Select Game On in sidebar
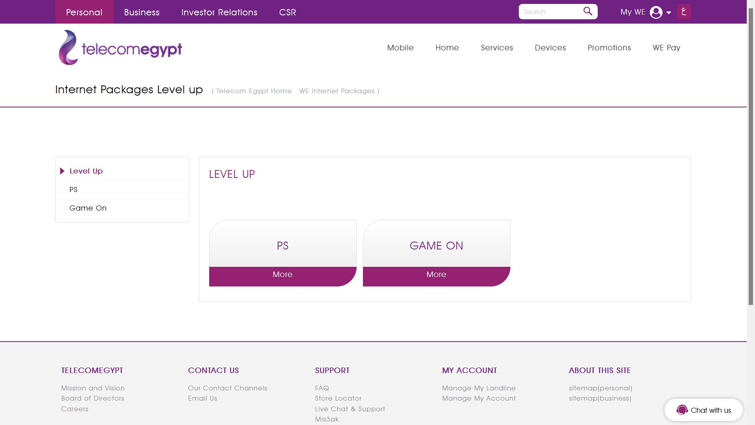Screen dimensions: 755x425 tap(88, 208)
